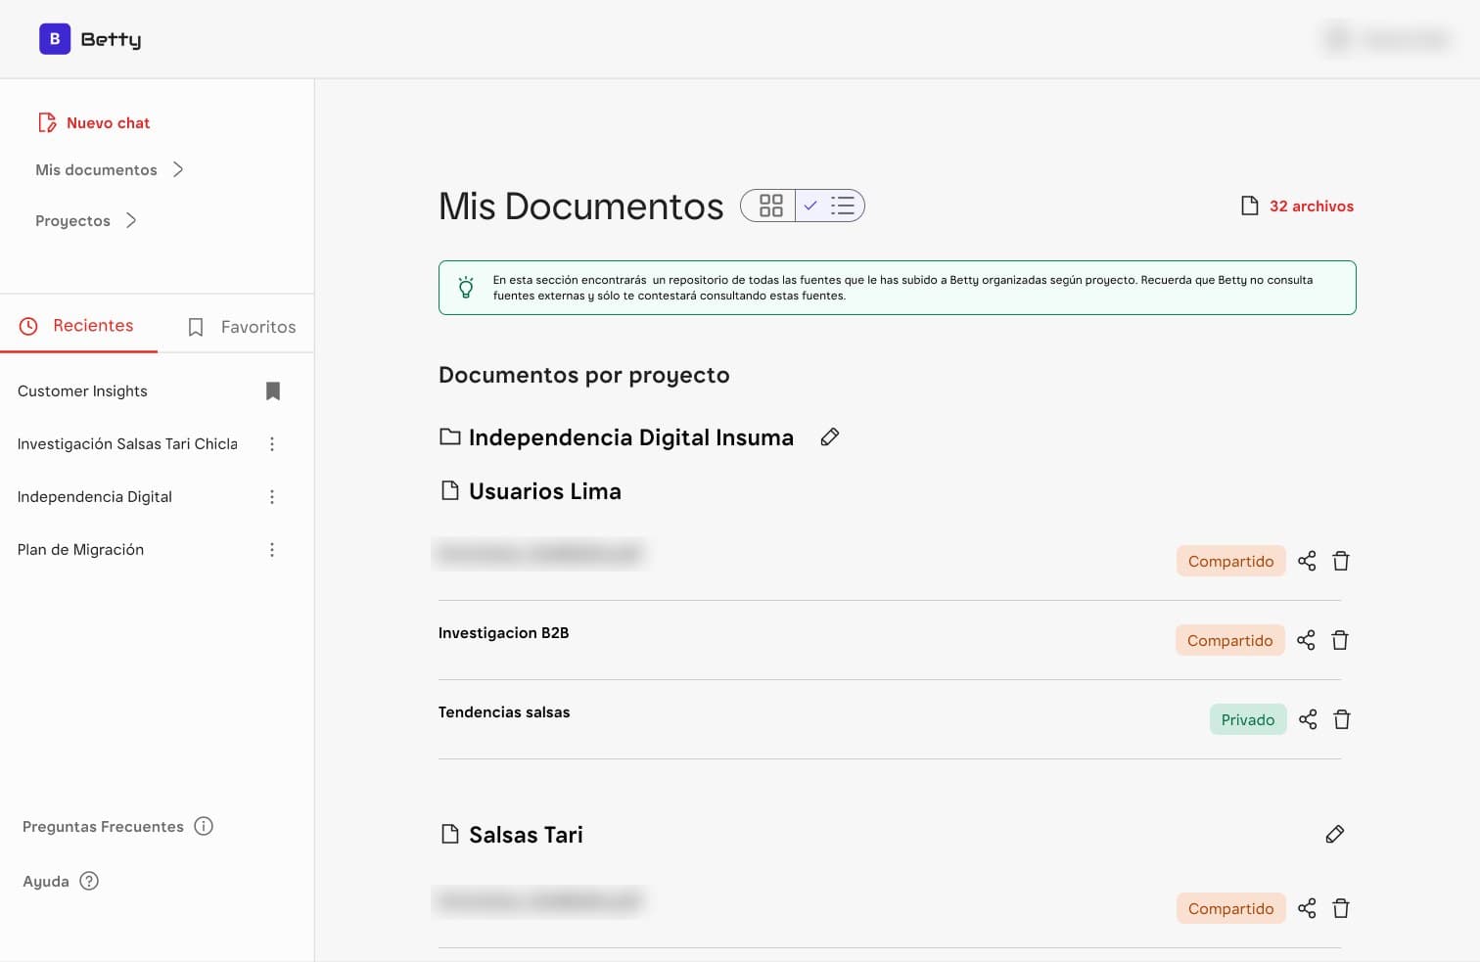
Task: Share the Investigacion B2B document
Action: coord(1306,640)
